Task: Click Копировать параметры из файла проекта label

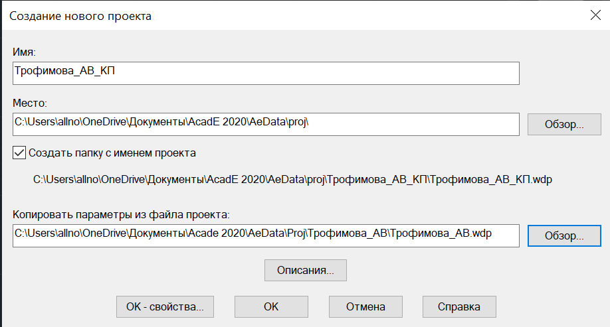Action: 121,214
